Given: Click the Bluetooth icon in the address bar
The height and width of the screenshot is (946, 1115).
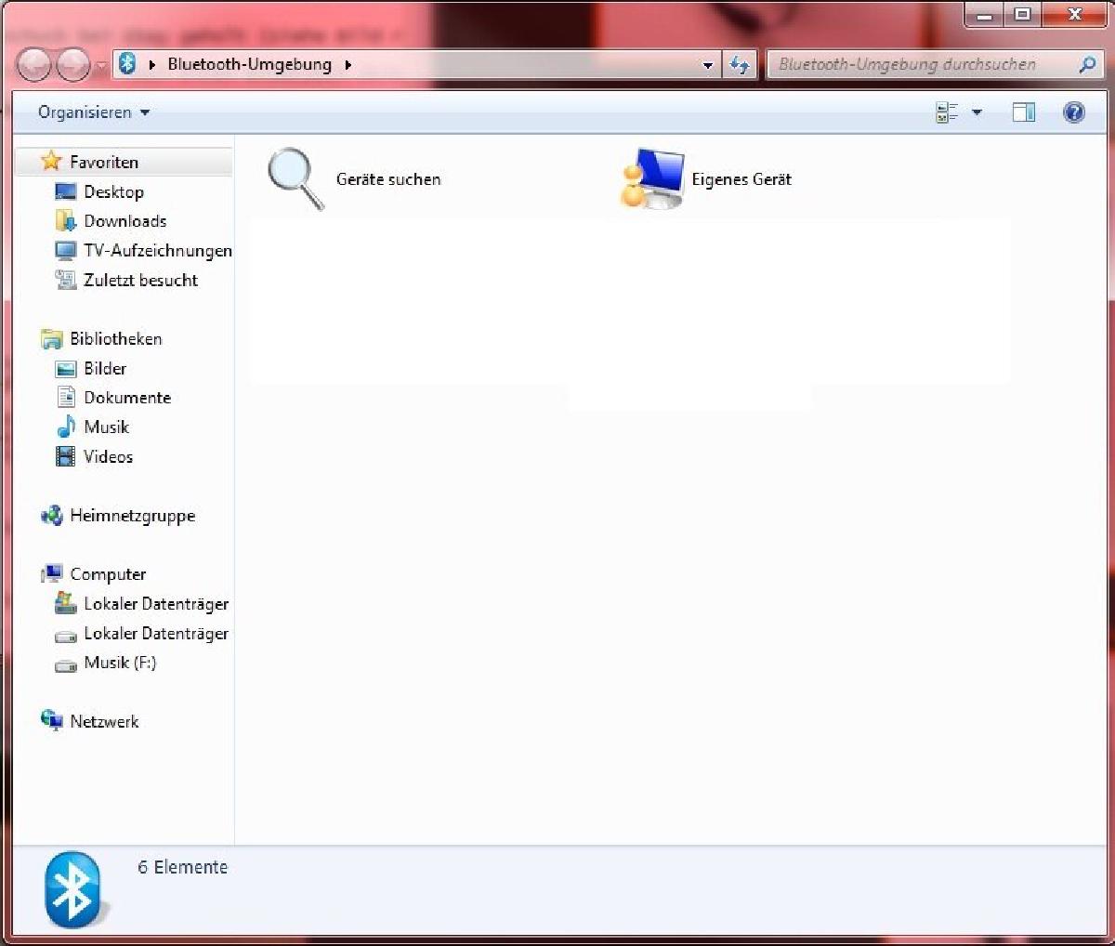Looking at the screenshot, I should point(128,64).
